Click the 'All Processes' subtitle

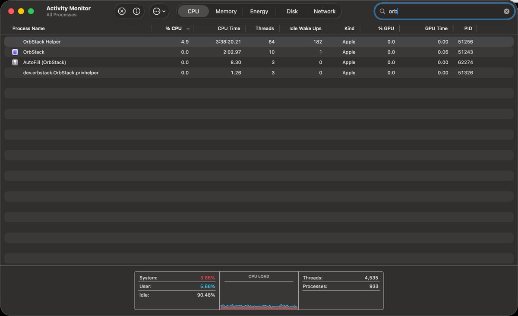tap(61, 15)
